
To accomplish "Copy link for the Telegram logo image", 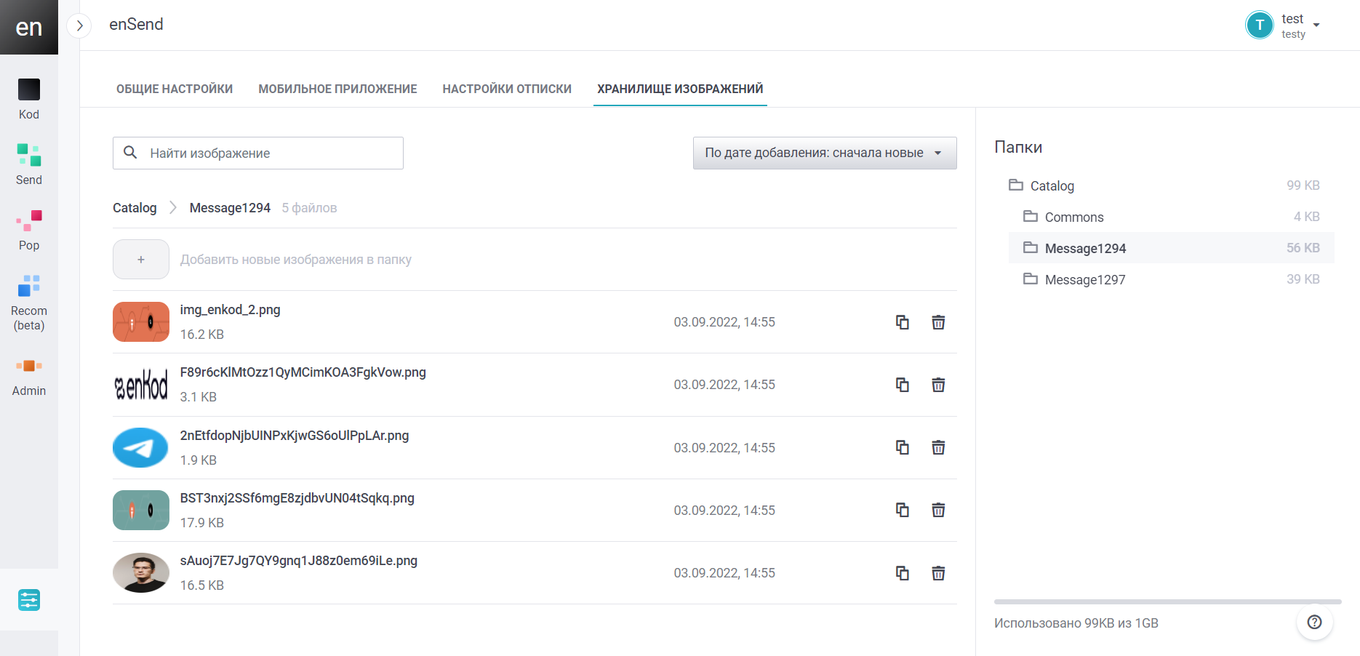I will point(902,447).
